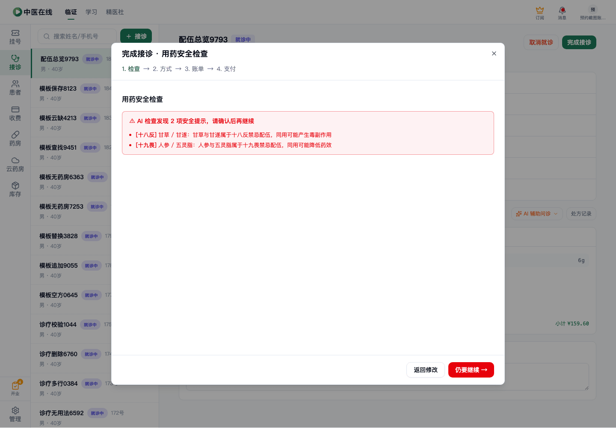Select step 3. 账单 in dialog
This screenshot has height=428, width=616.
[194, 69]
